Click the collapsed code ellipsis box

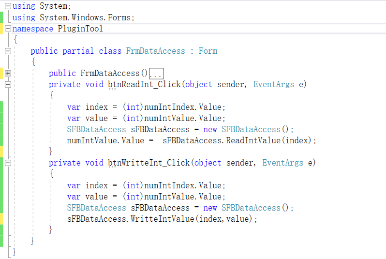(x=156, y=74)
